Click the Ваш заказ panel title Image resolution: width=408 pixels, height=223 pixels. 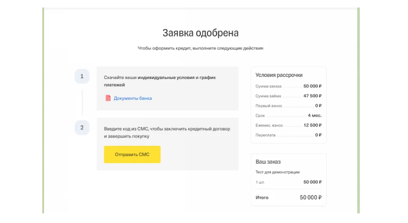point(268,162)
